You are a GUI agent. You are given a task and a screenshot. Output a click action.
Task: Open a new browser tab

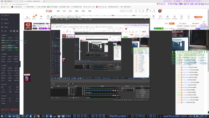tap(44, 1)
